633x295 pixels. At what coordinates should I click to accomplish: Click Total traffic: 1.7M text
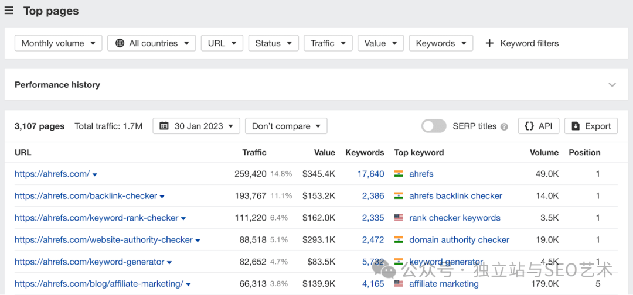(x=108, y=126)
